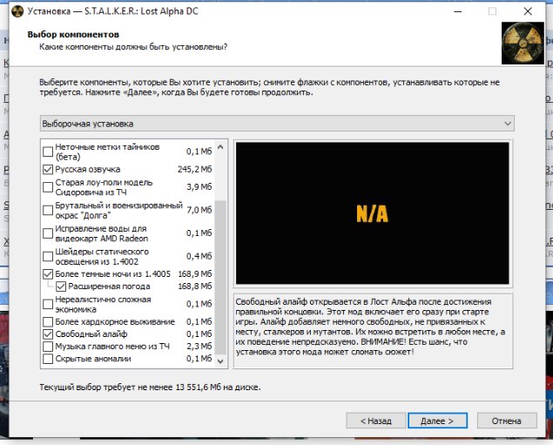Click the '7,0 Мб' size value
The width and height of the screenshot is (553, 445).
[199, 210]
